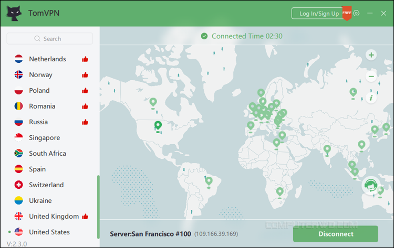
Task: Click Log In/Sign Up button
Action: [x=319, y=13]
